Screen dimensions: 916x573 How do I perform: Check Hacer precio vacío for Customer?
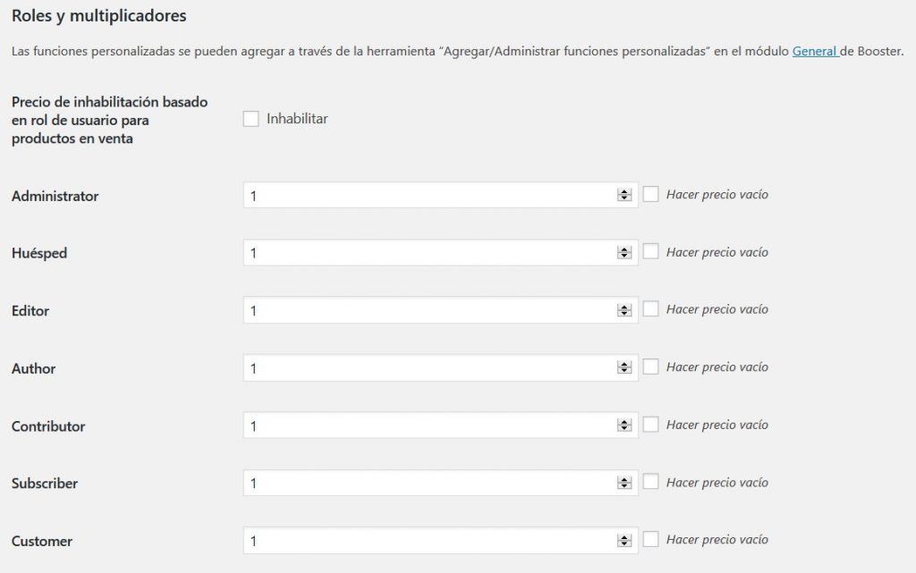pyautogui.click(x=651, y=539)
